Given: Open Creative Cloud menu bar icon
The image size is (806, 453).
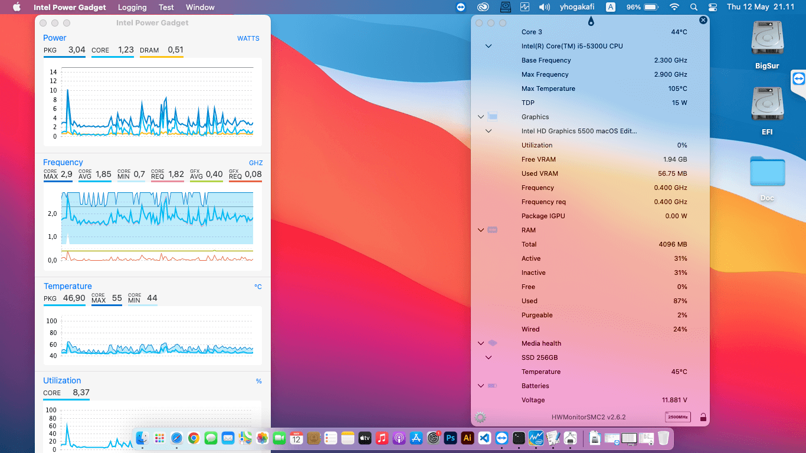Looking at the screenshot, I should (483, 7).
